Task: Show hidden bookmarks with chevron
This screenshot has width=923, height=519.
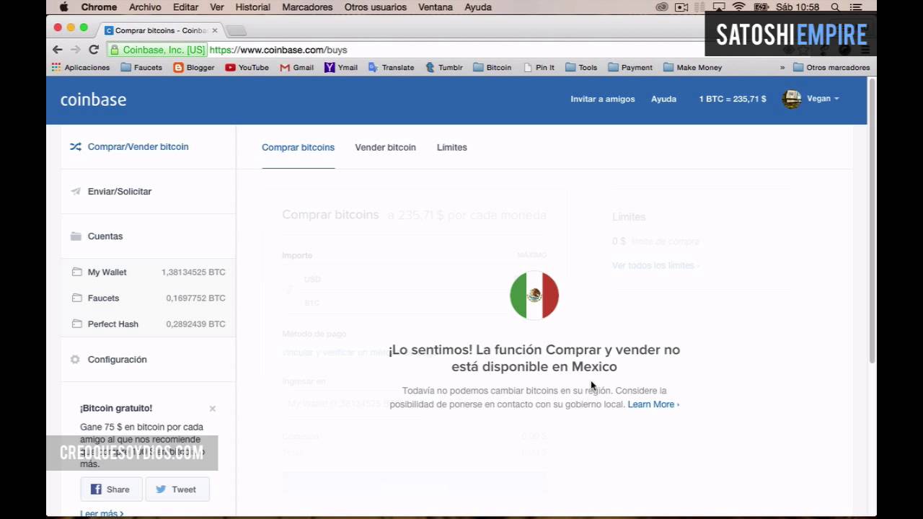Action: click(x=782, y=67)
